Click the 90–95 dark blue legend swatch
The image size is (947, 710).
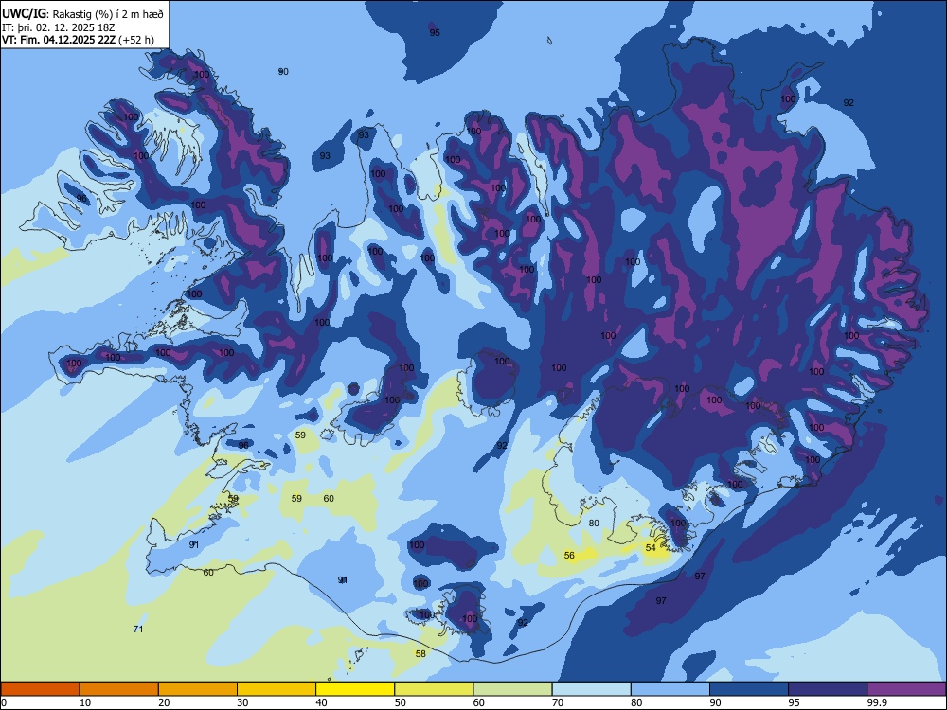pyautogui.click(x=749, y=689)
